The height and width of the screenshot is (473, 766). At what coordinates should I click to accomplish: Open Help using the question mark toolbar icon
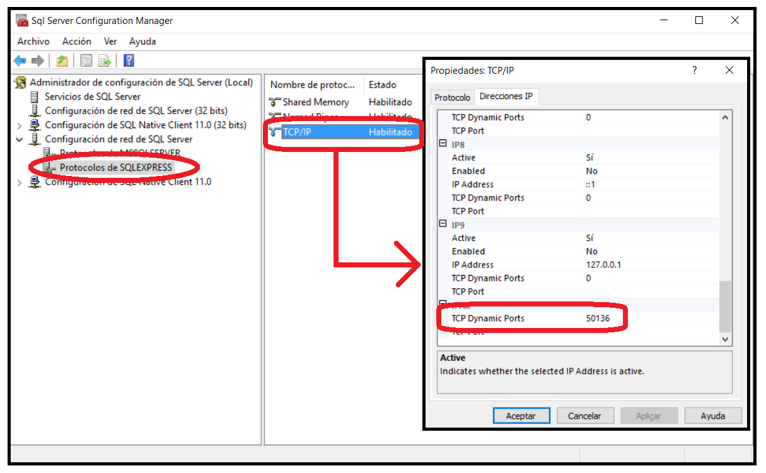click(128, 61)
